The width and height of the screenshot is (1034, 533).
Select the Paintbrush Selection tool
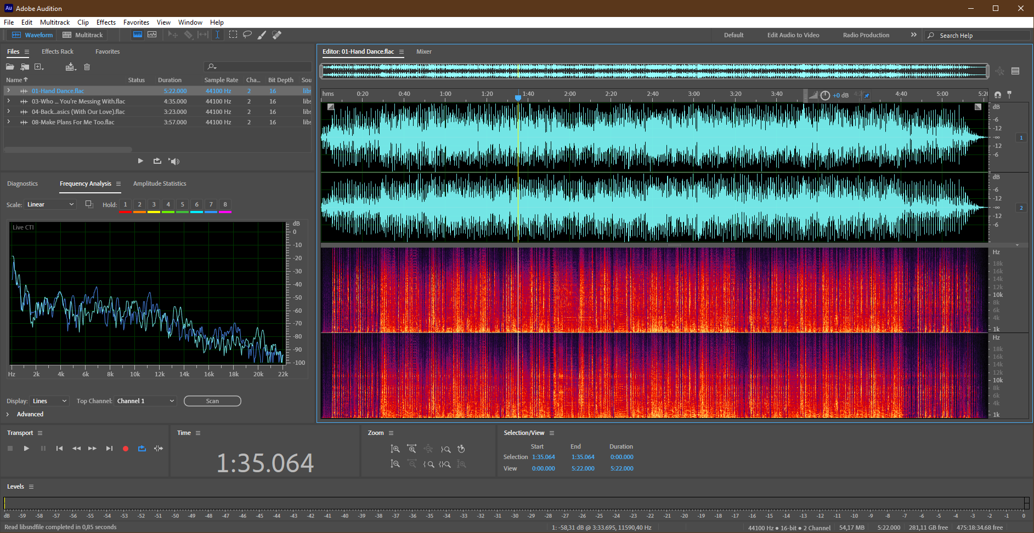(x=262, y=35)
